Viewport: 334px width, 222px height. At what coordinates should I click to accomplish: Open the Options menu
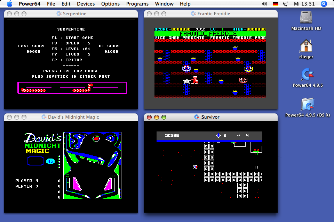110,4
